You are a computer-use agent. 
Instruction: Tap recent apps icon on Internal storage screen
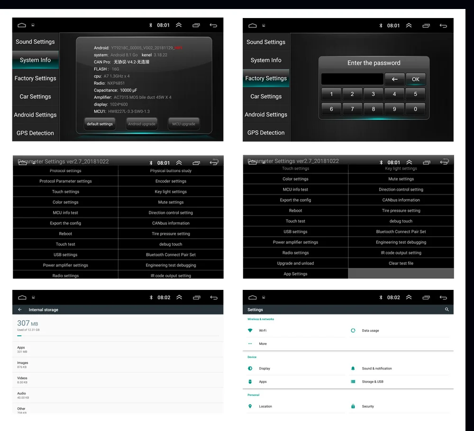coord(197,297)
